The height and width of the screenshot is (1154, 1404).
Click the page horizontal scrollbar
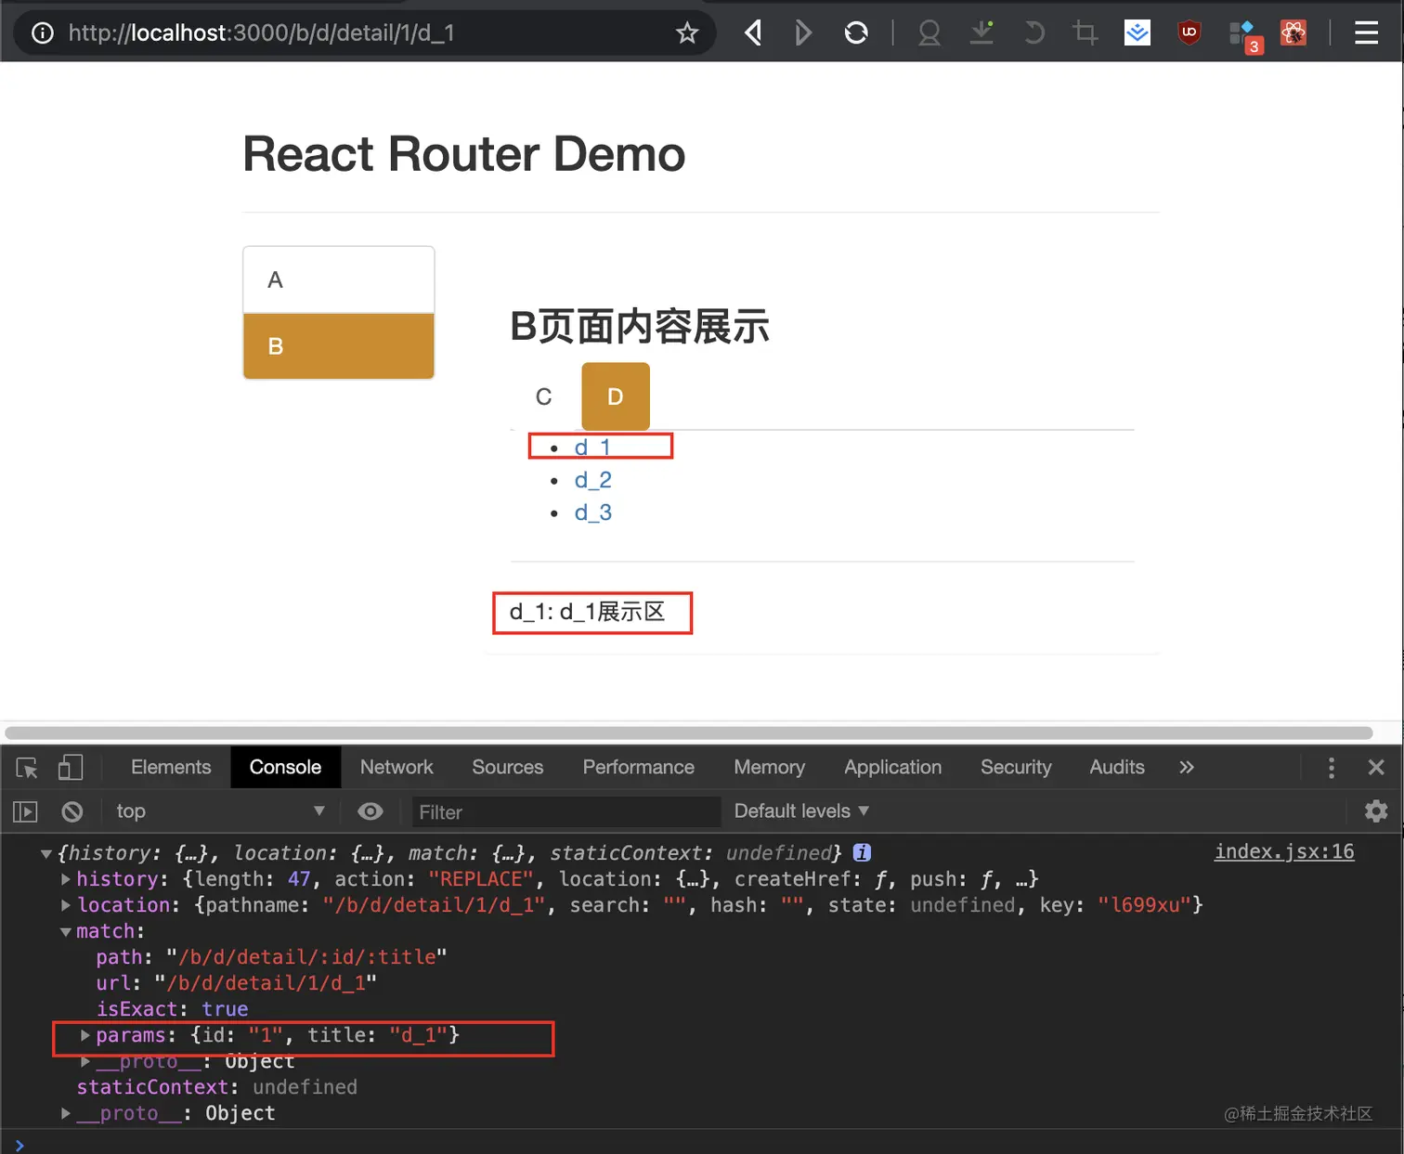pos(688,733)
